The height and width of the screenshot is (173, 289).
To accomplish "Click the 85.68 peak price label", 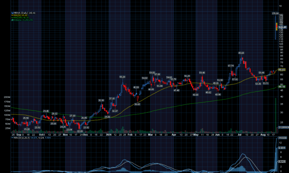I will tap(241, 53).
